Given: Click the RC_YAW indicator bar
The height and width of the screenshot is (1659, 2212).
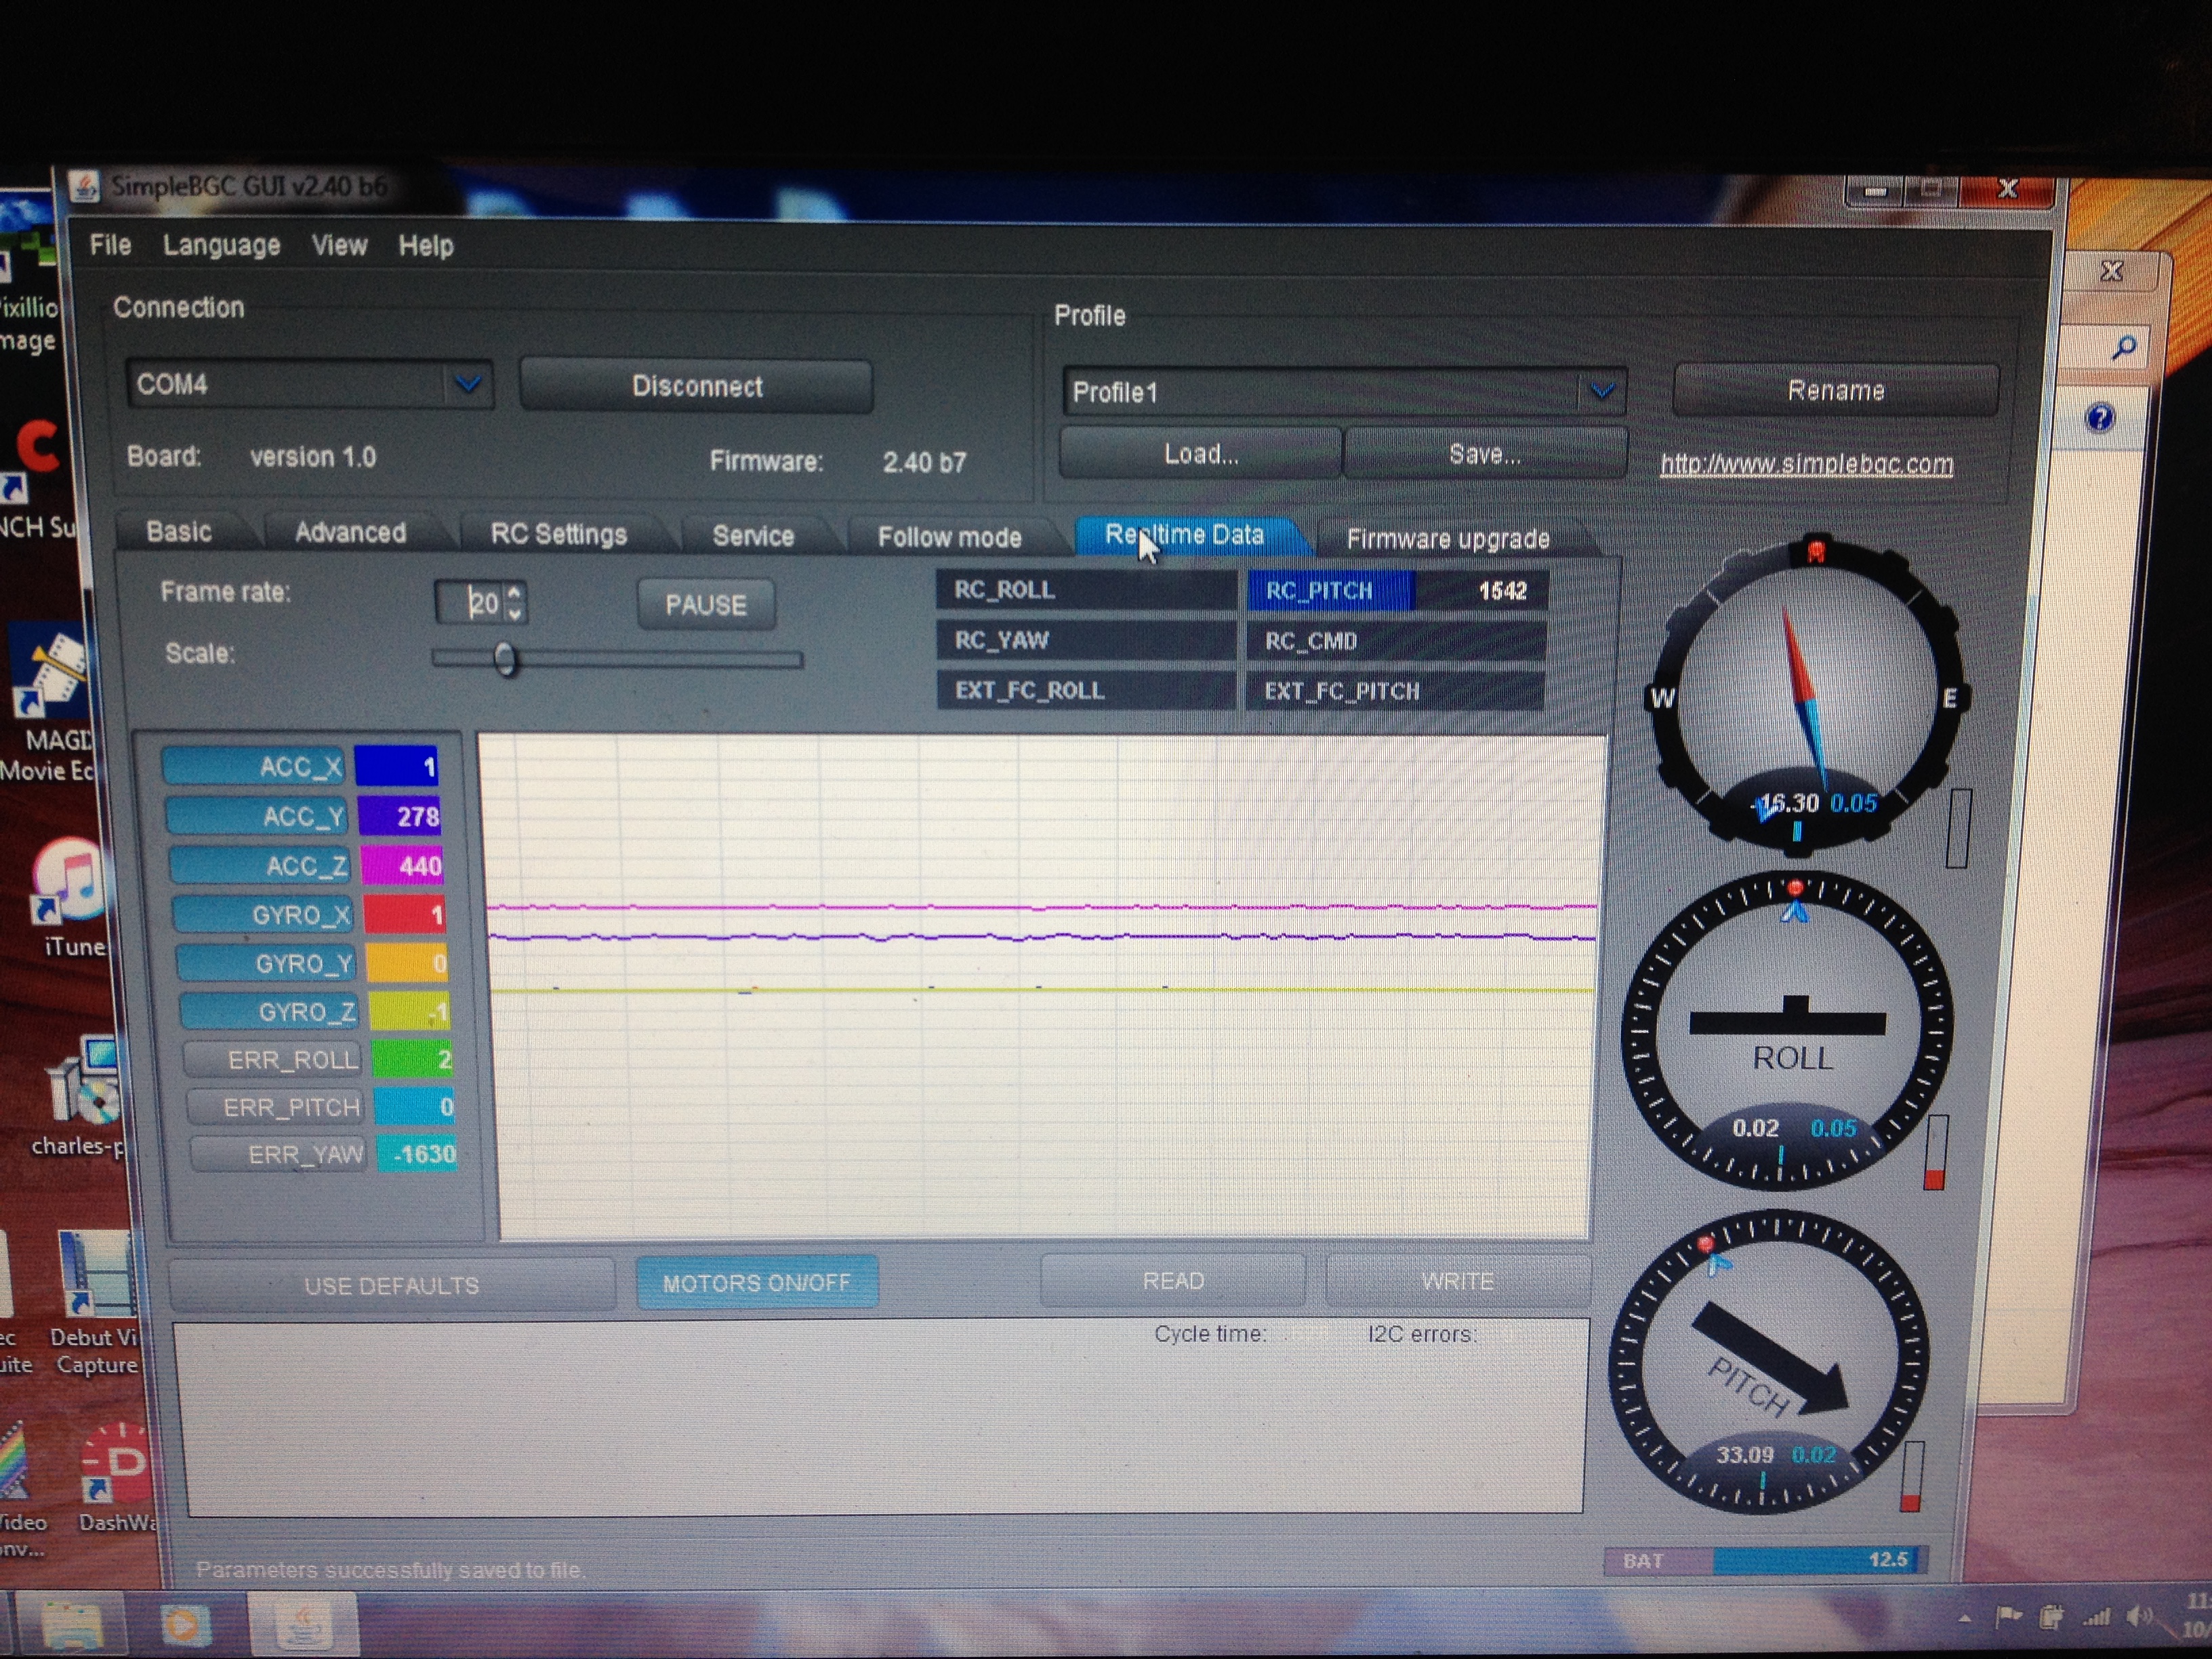Looking at the screenshot, I should click(1085, 640).
